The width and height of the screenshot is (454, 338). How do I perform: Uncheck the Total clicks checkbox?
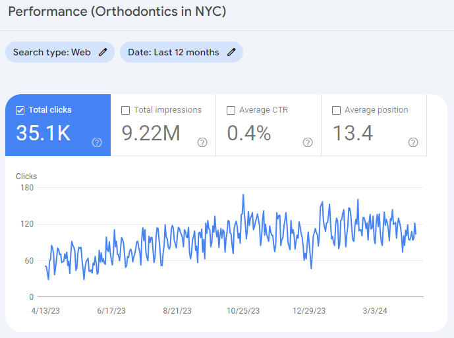coord(20,110)
